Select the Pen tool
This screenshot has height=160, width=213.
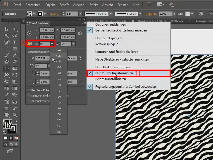pyautogui.click(x=6, y=42)
